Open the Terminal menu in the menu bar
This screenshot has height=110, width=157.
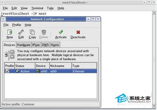pyautogui.click(x=37, y=8)
